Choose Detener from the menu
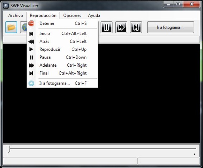 pyautogui.click(x=62, y=24)
